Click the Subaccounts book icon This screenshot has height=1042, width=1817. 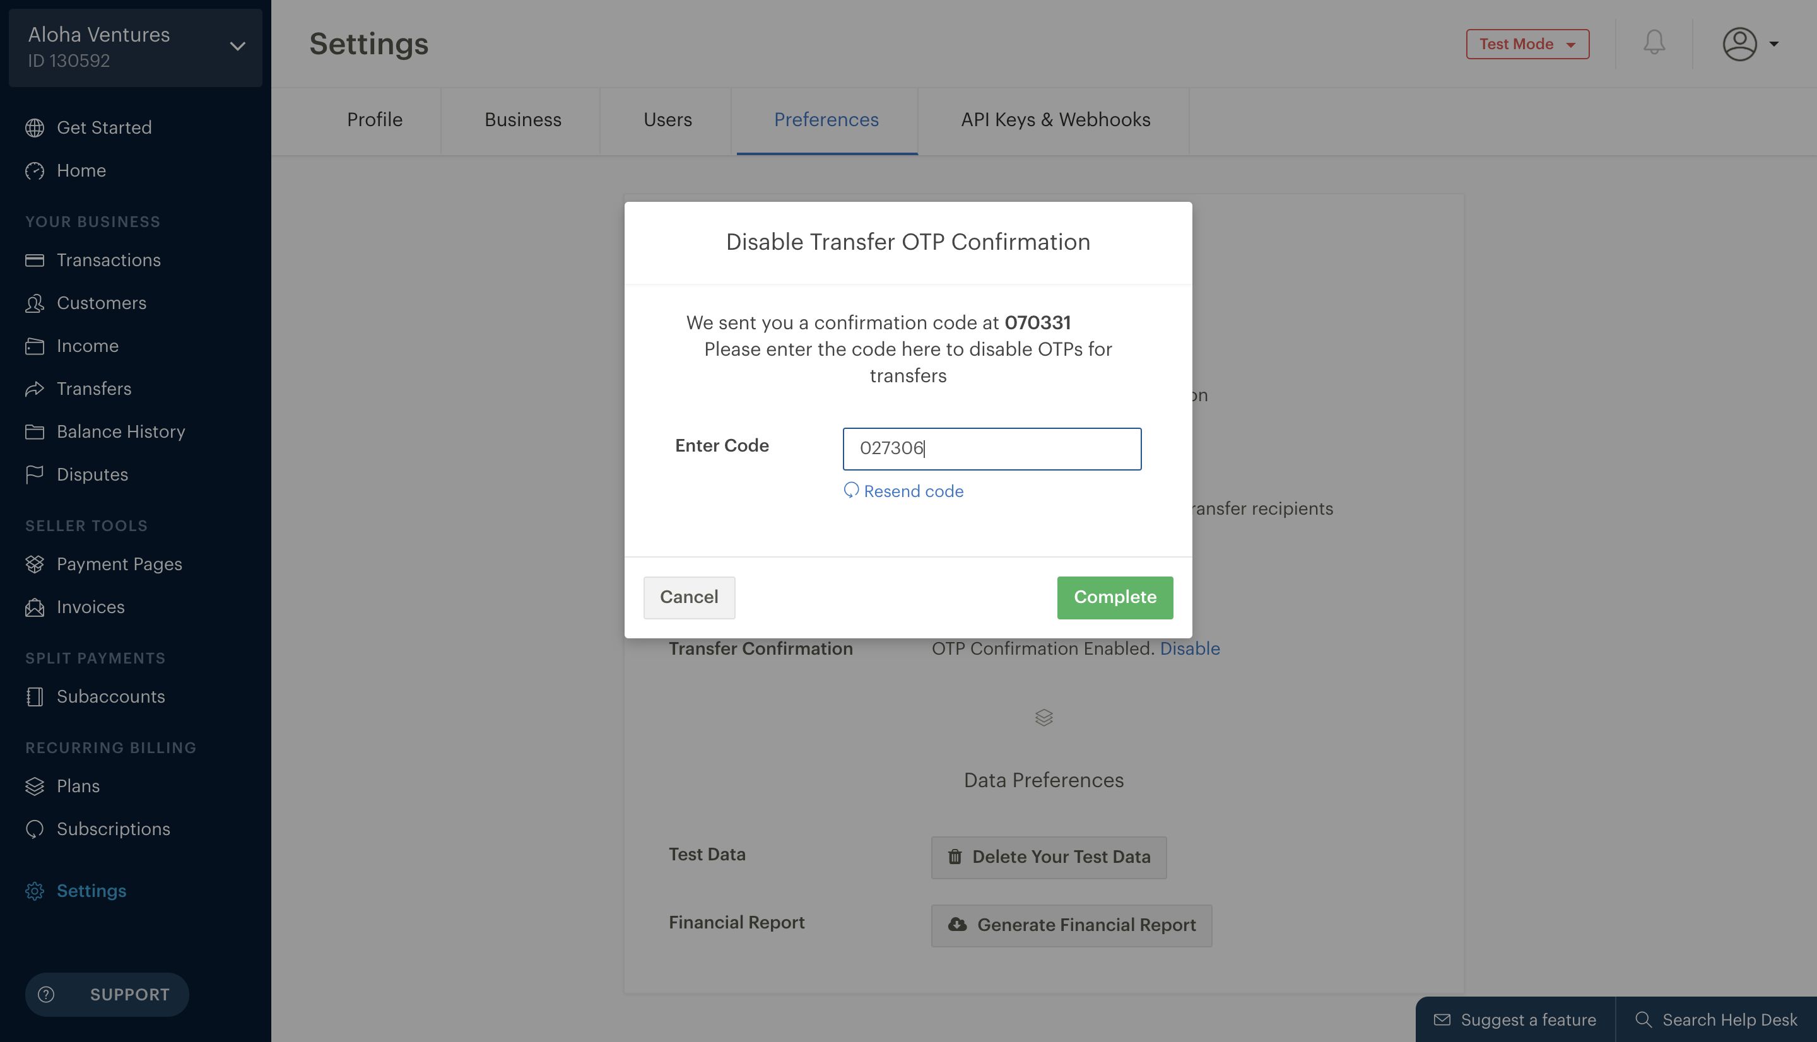(x=34, y=696)
